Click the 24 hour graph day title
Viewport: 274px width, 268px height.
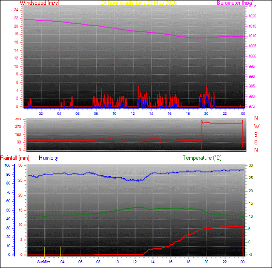(139, 3)
